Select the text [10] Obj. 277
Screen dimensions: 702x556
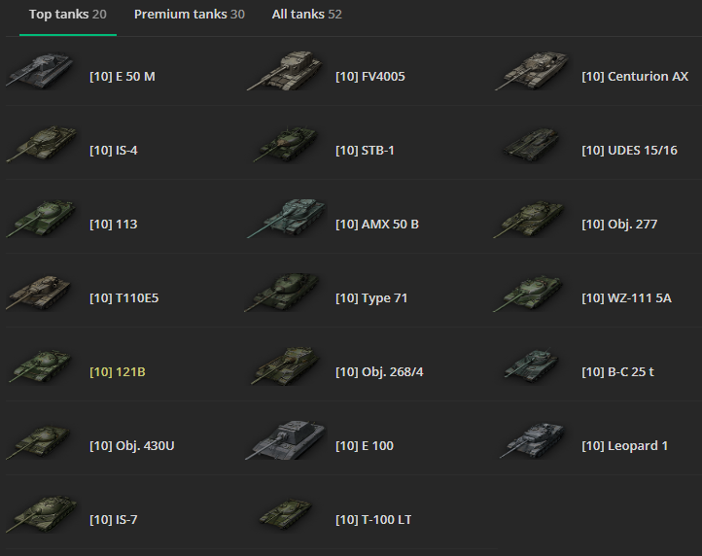tap(619, 225)
